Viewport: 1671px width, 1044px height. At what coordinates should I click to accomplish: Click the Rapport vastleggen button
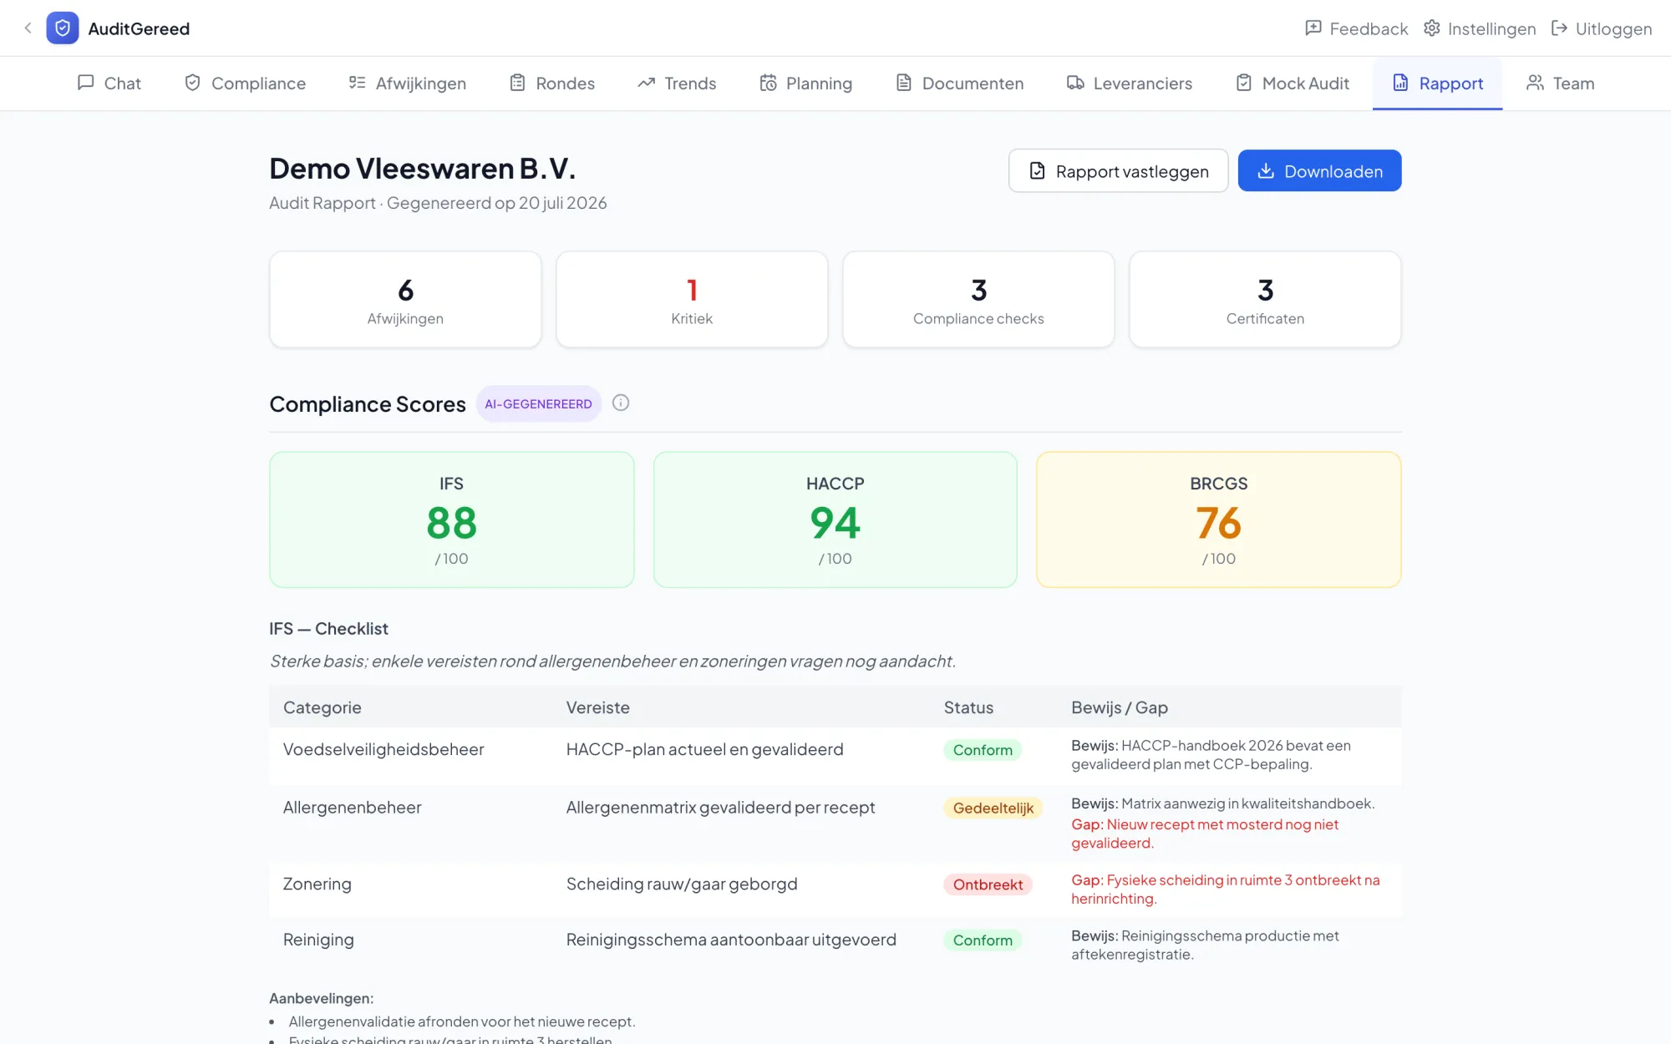pos(1118,170)
